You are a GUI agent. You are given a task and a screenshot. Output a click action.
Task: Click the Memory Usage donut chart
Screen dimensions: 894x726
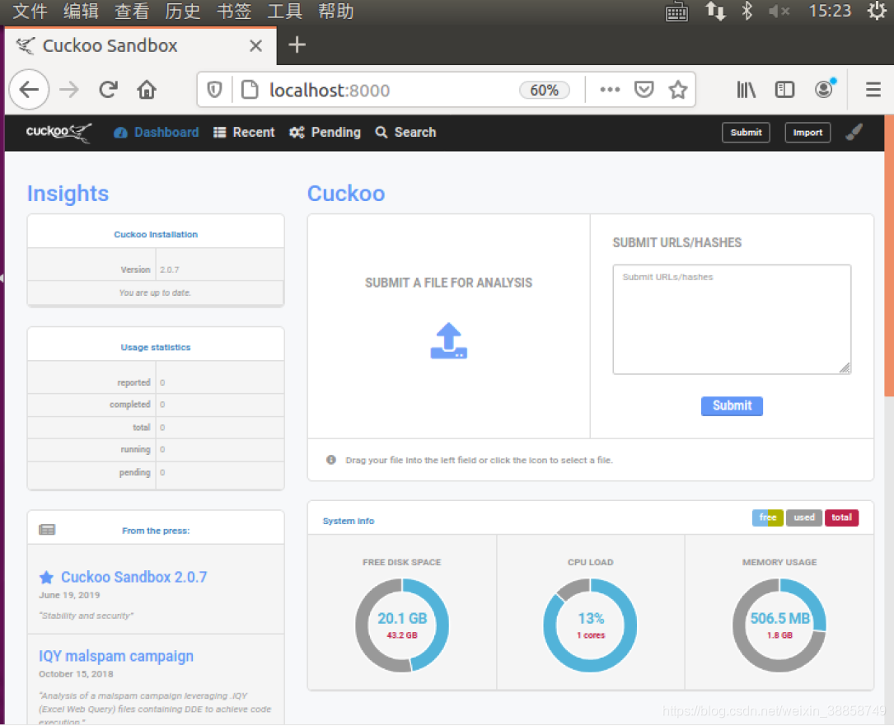779,625
